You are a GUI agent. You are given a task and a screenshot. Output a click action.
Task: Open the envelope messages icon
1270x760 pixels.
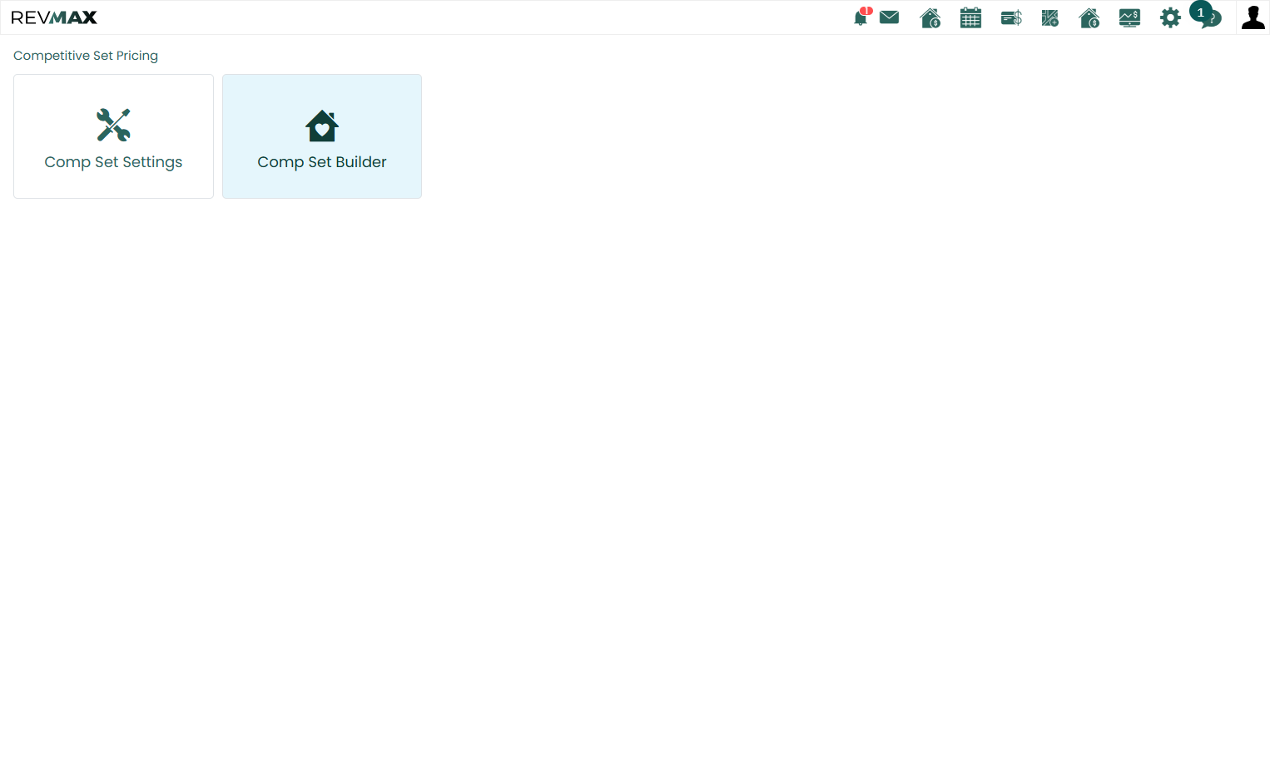pos(890,17)
